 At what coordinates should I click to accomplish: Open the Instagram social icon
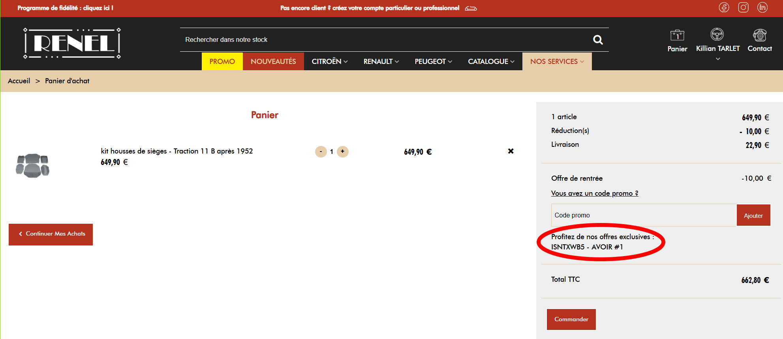[x=743, y=7]
